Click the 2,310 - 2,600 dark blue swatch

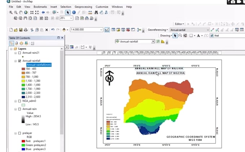23,97
